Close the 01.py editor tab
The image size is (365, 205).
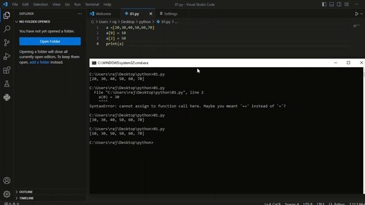(x=151, y=14)
